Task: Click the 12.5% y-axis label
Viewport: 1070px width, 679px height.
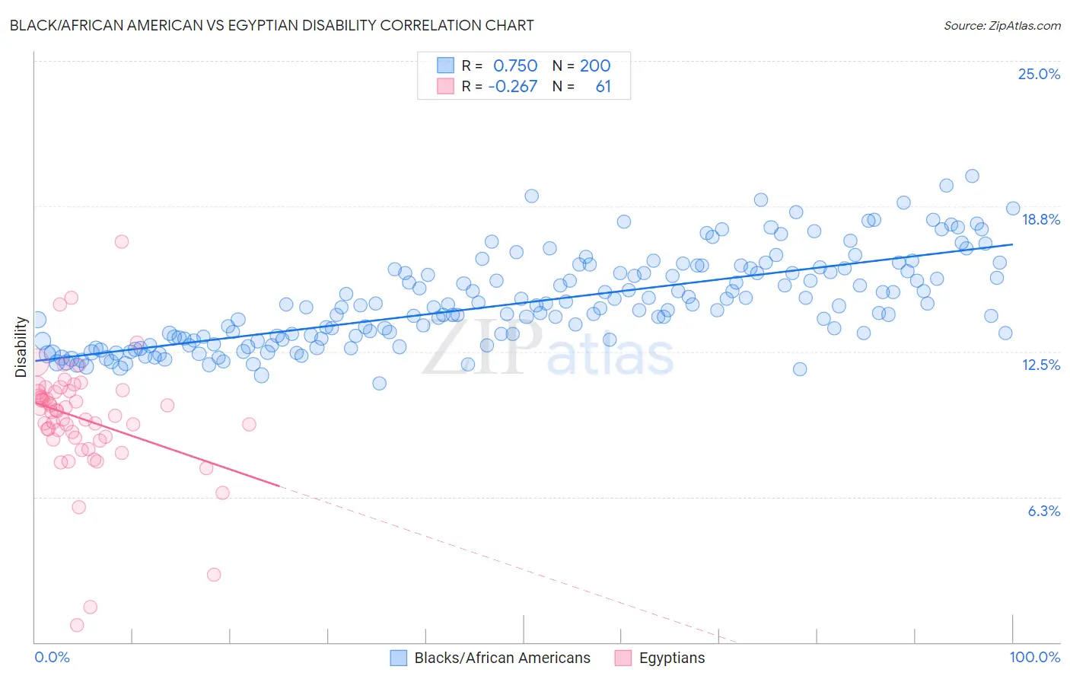Action: (x=1040, y=365)
